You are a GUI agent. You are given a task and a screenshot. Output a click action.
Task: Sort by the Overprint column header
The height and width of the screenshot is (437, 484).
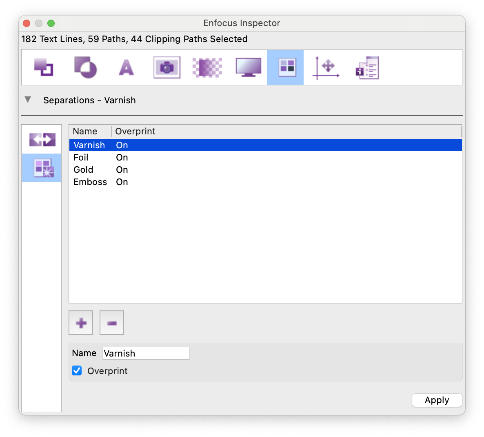[x=286, y=131]
